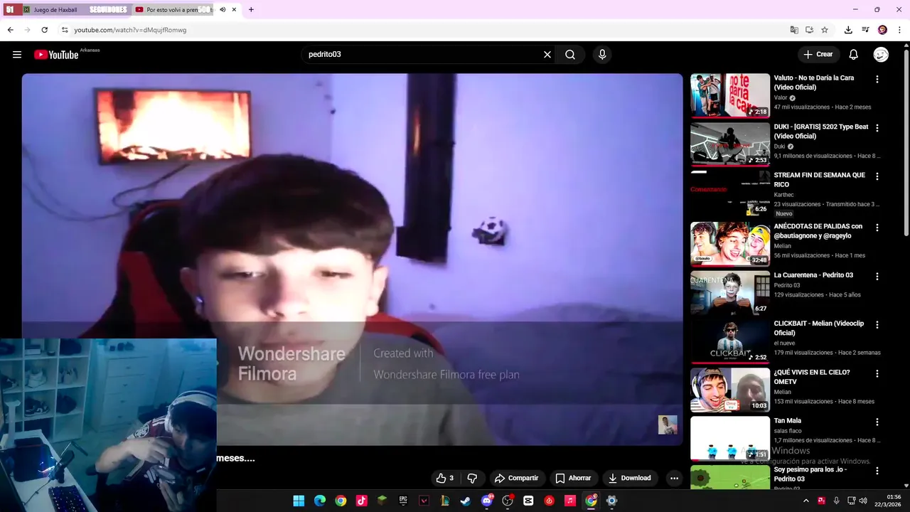Open Chrome three-dot menu
The width and height of the screenshot is (910, 512).
tap(899, 30)
